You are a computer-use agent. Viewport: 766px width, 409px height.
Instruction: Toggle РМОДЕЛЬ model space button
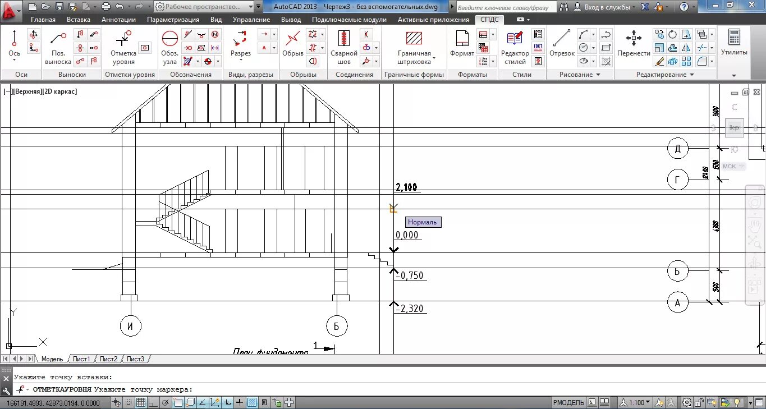[568, 402]
